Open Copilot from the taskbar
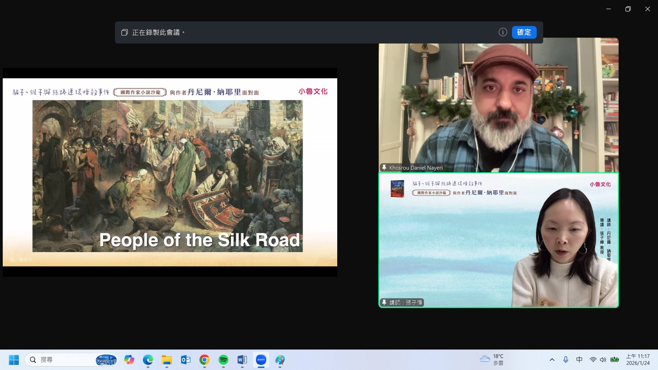Image resolution: width=658 pixels, height=370 pixels. coord(129,360)
